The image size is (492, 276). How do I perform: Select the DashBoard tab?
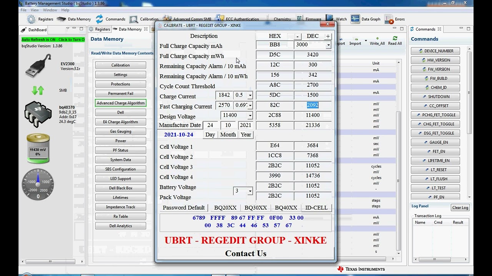pyautogui.click(x=34, y=30)
